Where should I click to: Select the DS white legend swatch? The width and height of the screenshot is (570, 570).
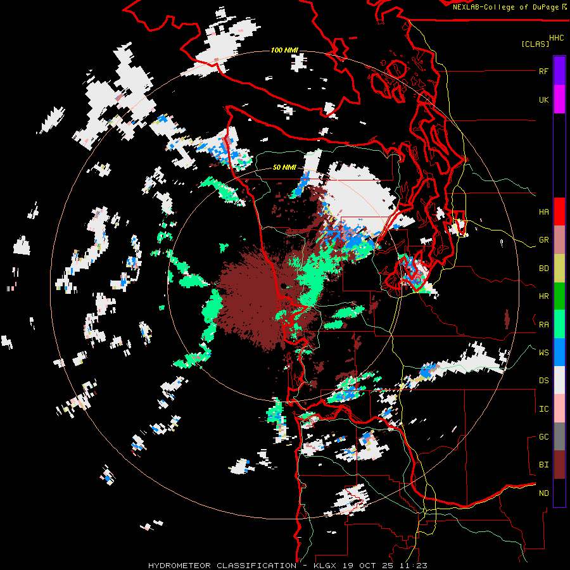559,380
